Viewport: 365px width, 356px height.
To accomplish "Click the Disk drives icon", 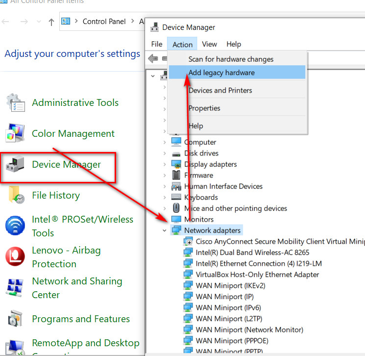I will point(176,154).
